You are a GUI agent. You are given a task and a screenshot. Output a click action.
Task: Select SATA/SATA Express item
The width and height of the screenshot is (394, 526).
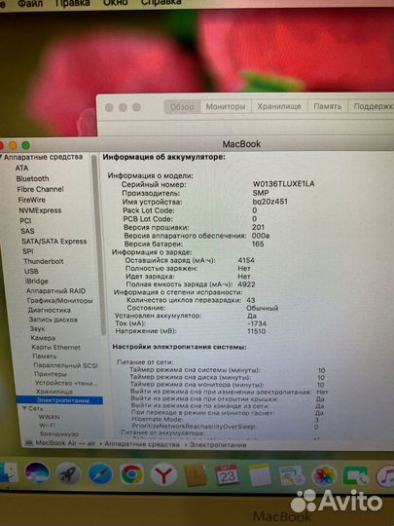(x=54, y=242)
